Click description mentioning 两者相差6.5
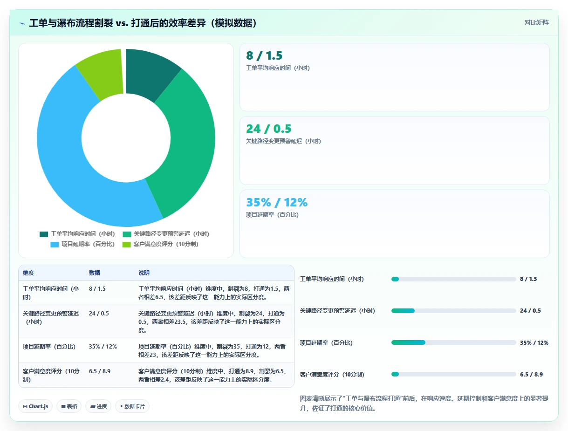Screen dimensions: 568x431 tap(214, 293)
